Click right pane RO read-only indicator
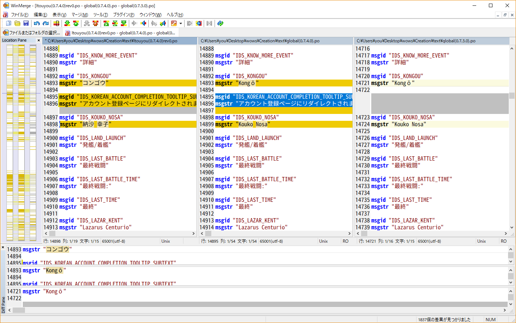This screenshot has height=323, width=516. (x=503, y=241)
